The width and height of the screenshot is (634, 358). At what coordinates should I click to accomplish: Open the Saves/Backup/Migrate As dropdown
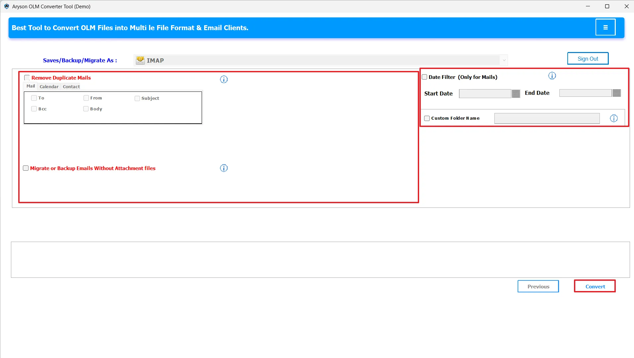click(504, 60)
